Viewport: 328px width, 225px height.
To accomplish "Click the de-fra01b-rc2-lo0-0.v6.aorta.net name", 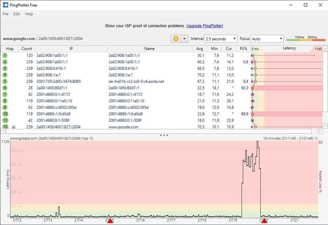I will click(136, 81).
